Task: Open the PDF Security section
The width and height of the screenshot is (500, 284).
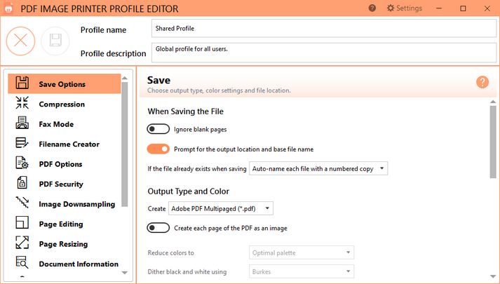Action: [65, 184]
